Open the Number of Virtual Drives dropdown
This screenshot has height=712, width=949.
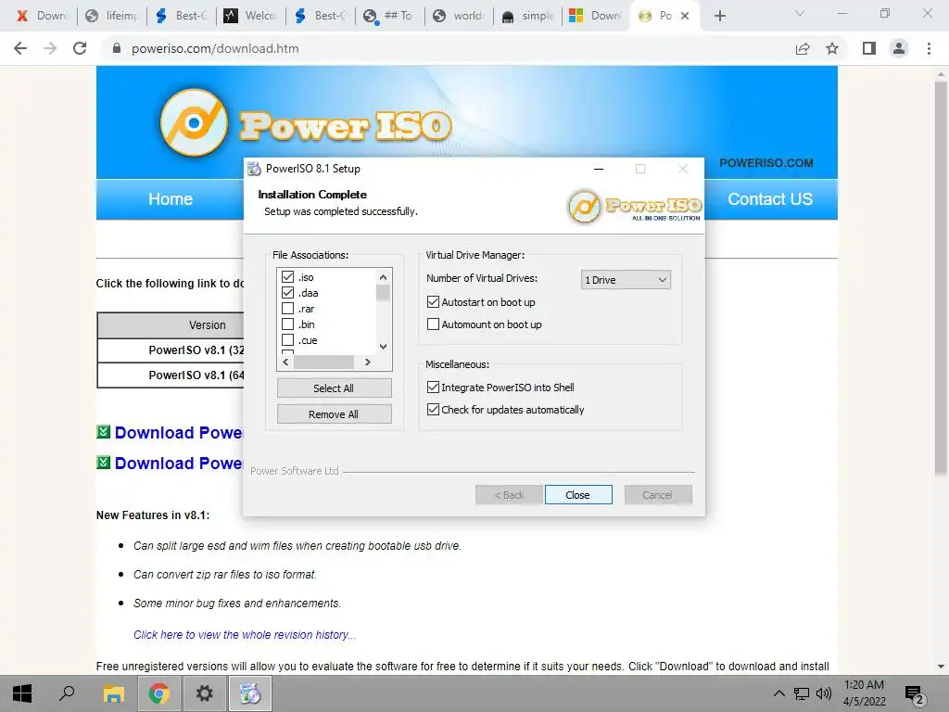coord(626,280)
